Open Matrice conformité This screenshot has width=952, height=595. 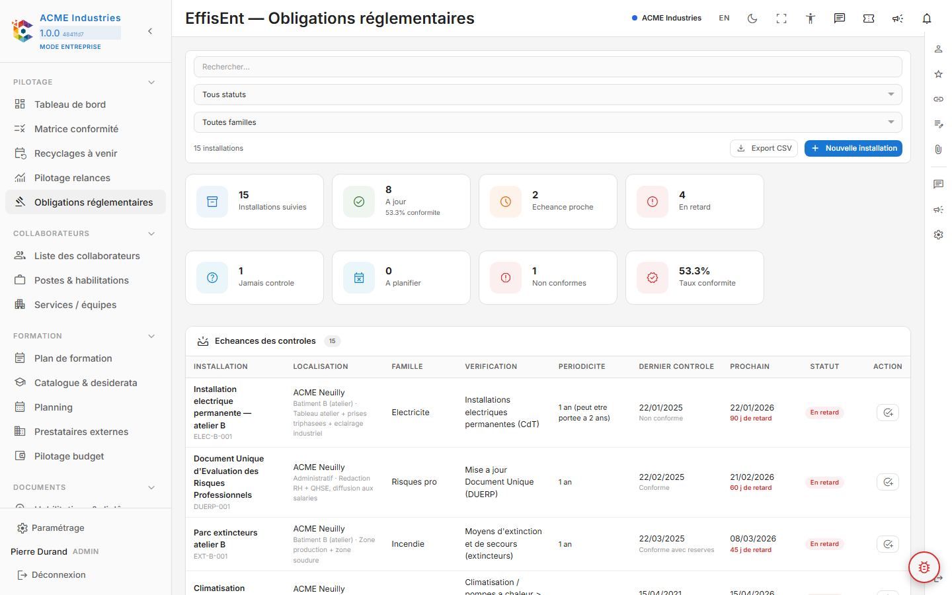pos(86,129)
